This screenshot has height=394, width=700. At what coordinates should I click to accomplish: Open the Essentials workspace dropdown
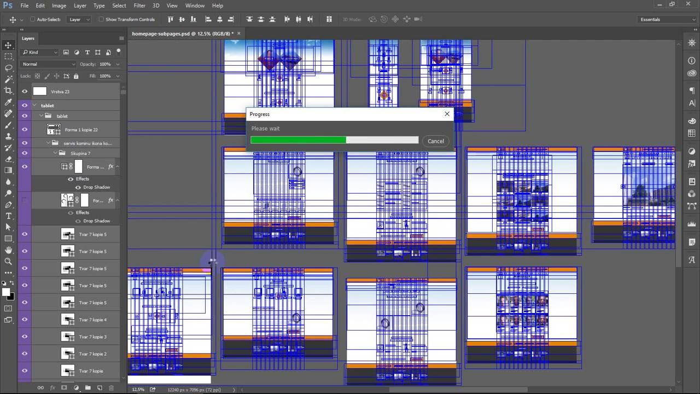[668, 19]
